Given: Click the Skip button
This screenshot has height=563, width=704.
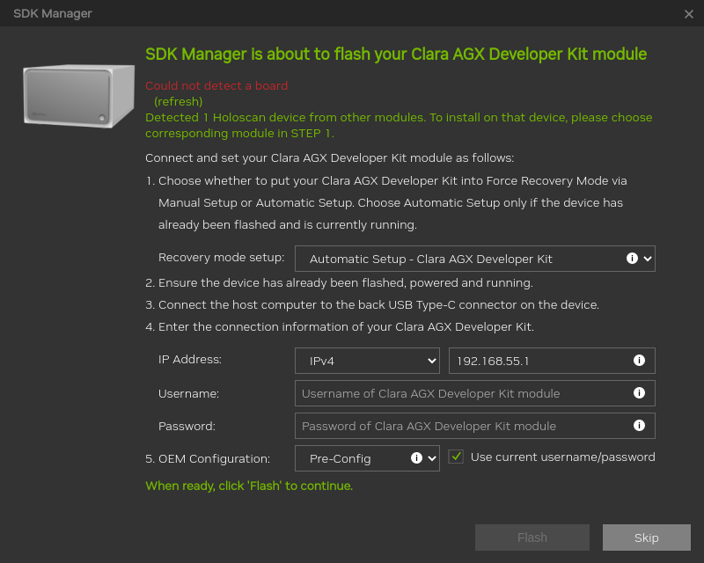Looking at the screenshot, I should pos(646,537).
